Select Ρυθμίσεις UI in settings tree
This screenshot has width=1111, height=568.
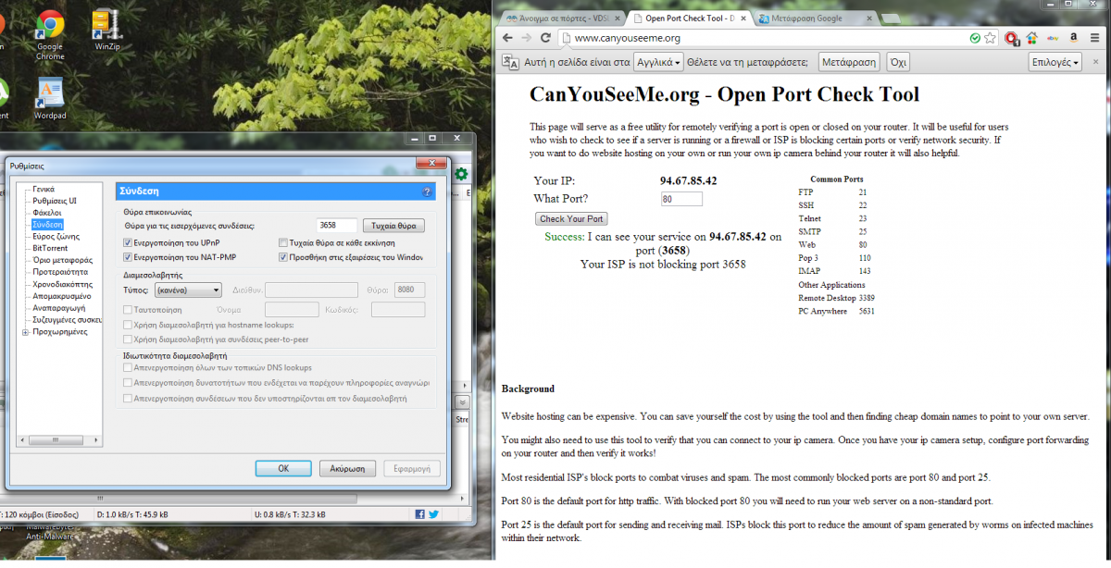tap(54, 201)
